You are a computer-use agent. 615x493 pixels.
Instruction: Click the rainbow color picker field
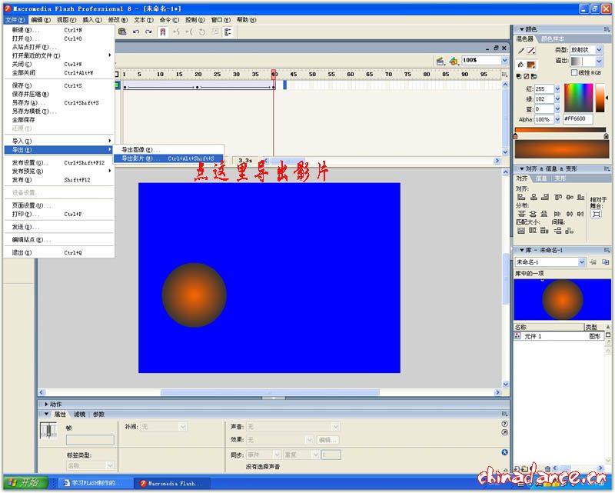click(x=579, y=96)
